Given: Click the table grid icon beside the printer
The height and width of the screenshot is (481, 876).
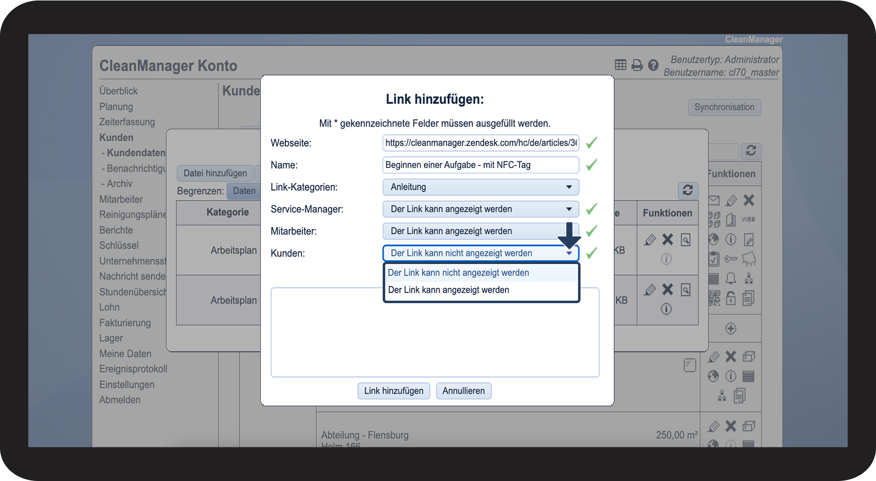Looking at the screenshot, I should (621, 65).
